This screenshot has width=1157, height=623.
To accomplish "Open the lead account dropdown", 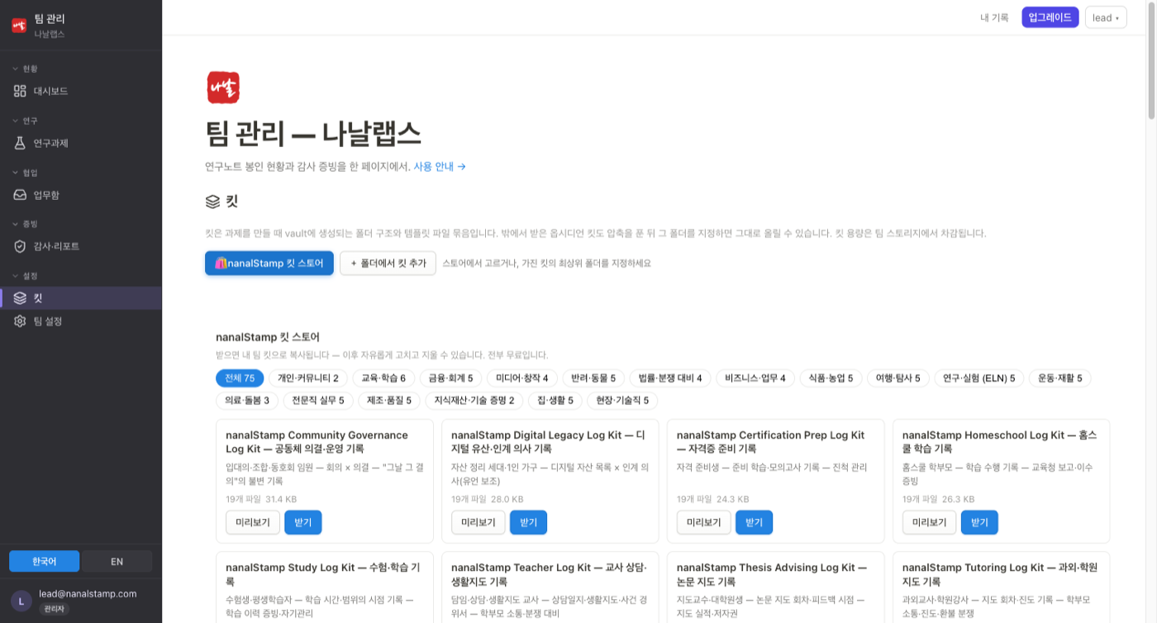I will [1106, 17].
